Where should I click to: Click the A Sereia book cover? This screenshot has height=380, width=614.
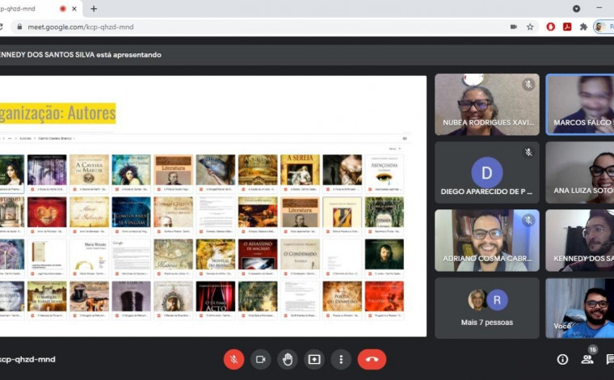coord(300,171)
